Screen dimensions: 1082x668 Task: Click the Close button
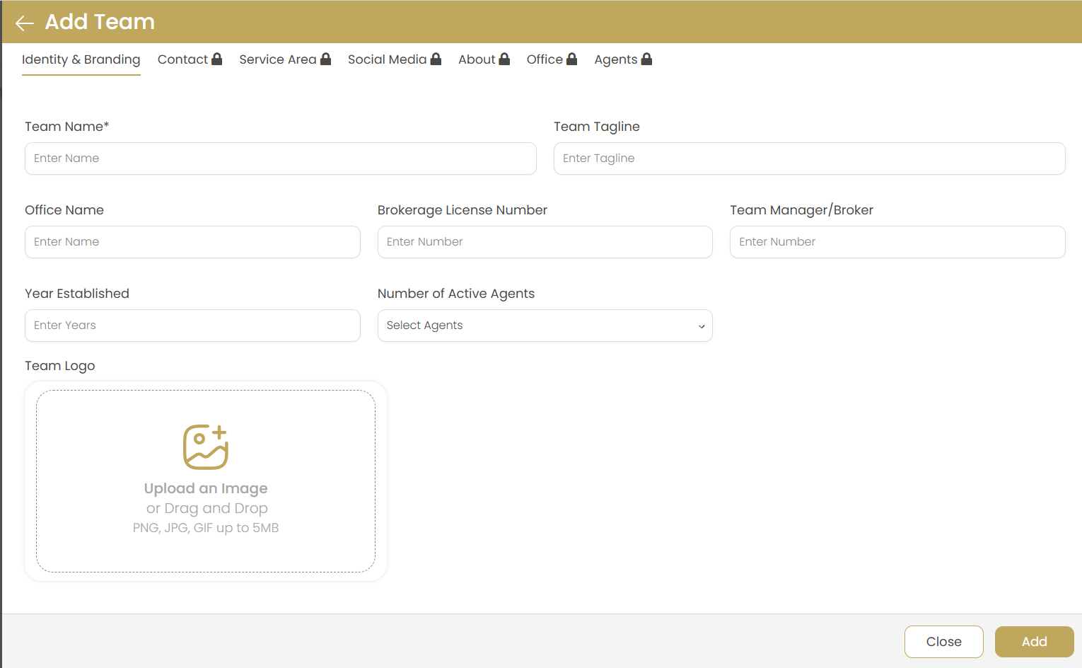pos(943,641)
